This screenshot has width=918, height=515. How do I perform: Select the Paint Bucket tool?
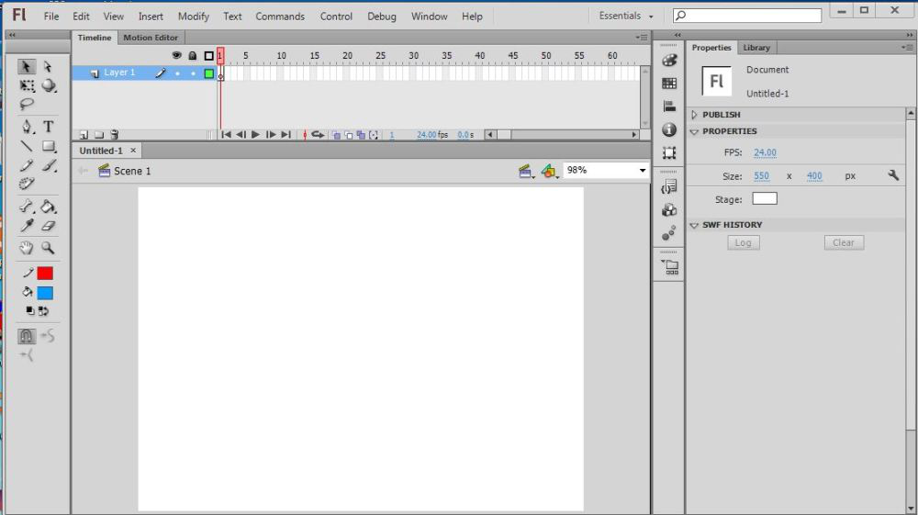pos(49,206)
